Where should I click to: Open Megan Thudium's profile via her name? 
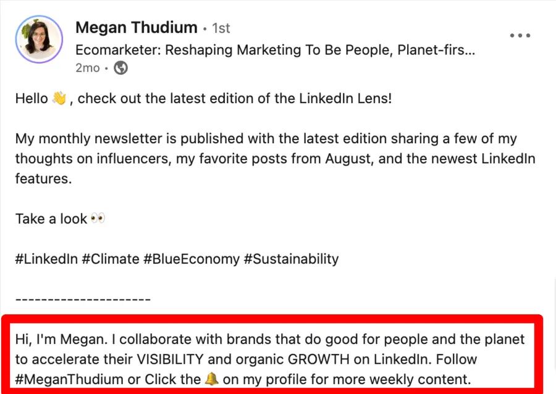(136, 27)
